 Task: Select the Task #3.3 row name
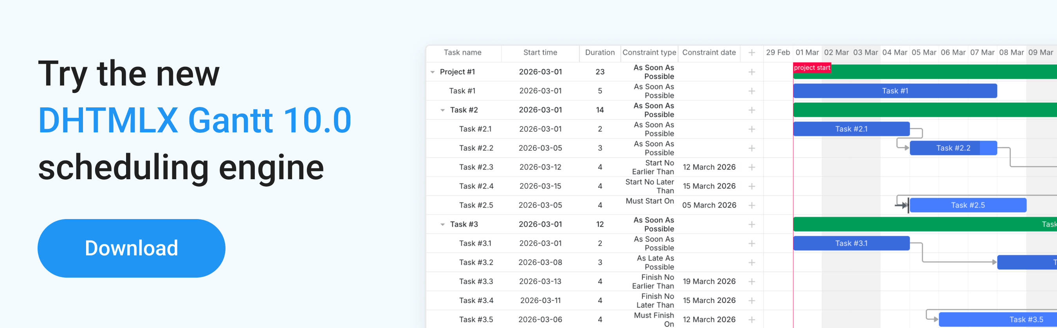coord(476,281)
